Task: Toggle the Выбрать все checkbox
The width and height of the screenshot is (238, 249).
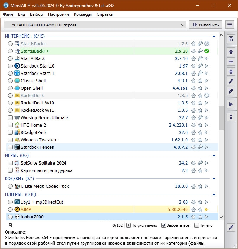Action: (163, 225)
